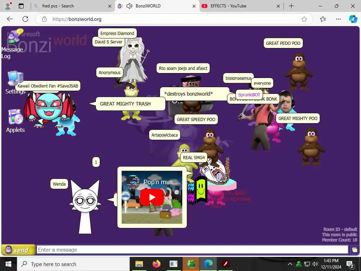Click the purple gorilla send button
Screen dimensions: 361x271
[x=18, y=250]
